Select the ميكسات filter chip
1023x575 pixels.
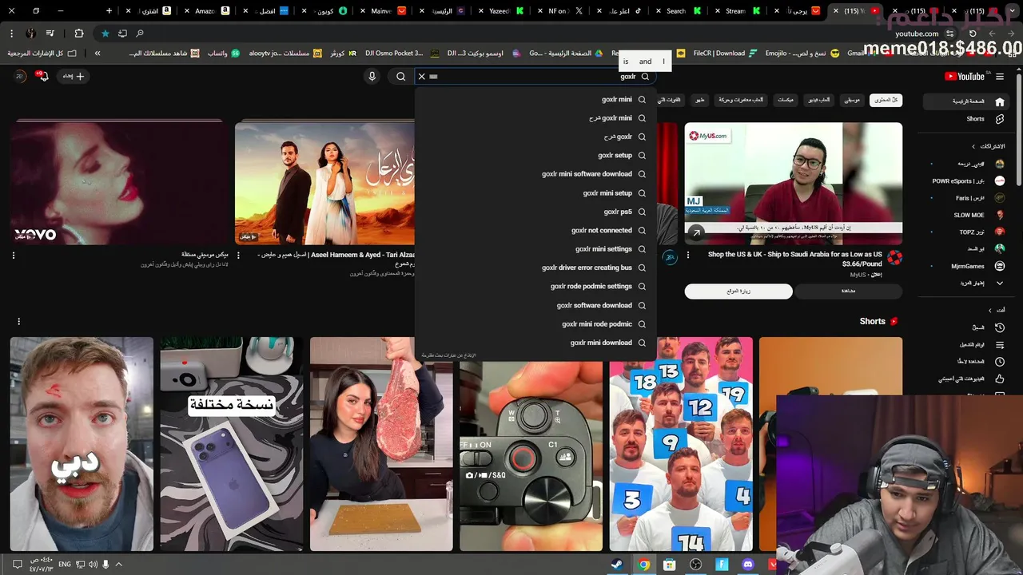click(786, 100)
